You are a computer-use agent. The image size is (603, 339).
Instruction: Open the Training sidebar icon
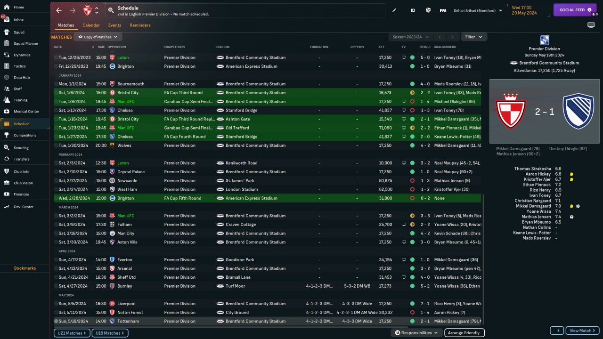click(x=7, y=100)
